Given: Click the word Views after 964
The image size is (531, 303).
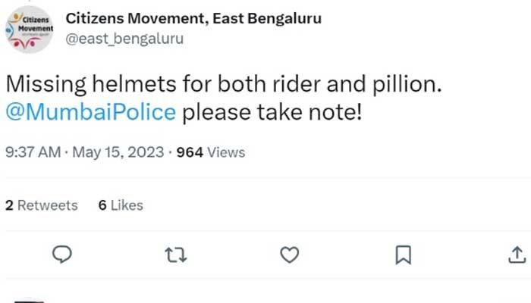Looking at the screenshot, I should click(x=226, y=152).
